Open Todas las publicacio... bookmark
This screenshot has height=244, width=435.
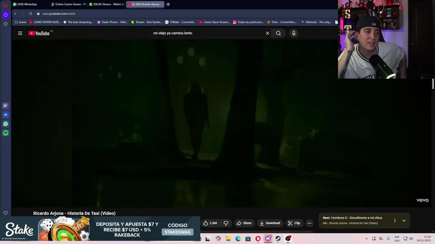pyautogui.click(x=248, y=22)
